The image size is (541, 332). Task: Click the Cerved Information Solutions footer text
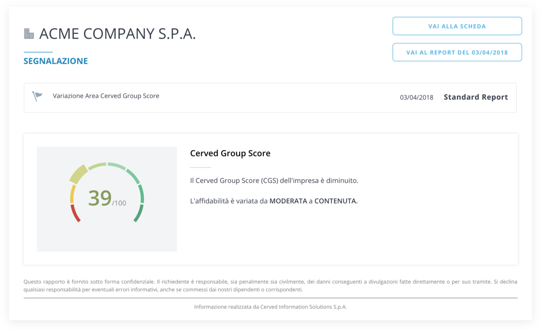(x=270, y=307)
